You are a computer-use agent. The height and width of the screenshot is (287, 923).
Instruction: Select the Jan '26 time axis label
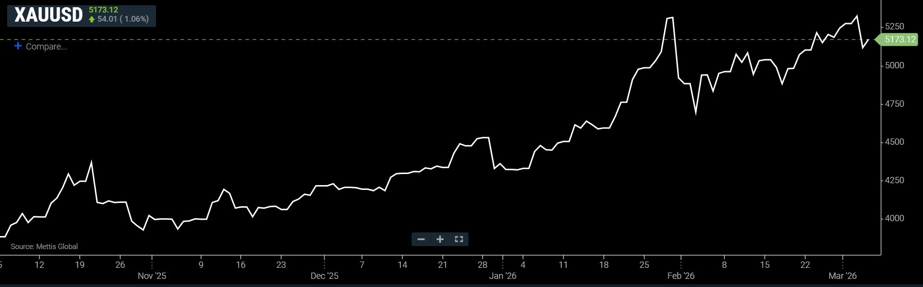point(503,276)
